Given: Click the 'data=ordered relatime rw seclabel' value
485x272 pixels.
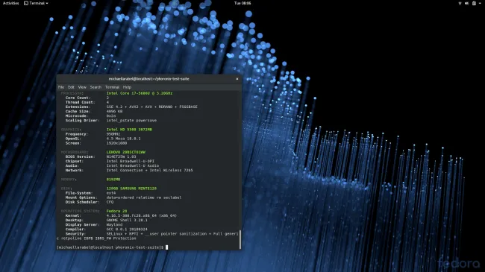Looking at the screenshot, I should 144,197.
